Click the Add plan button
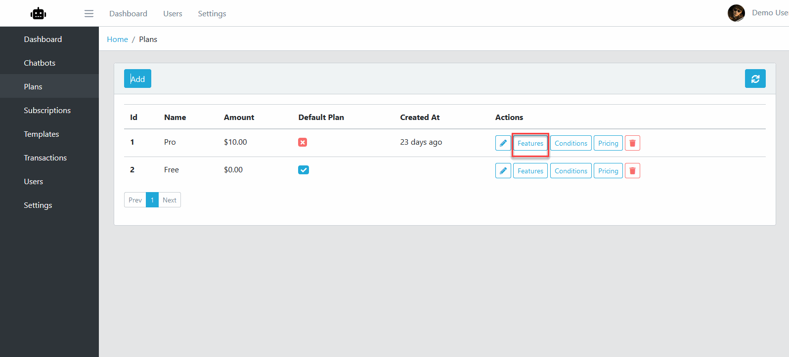Viewport: 789px width, 357px height. tap(137, 79)
